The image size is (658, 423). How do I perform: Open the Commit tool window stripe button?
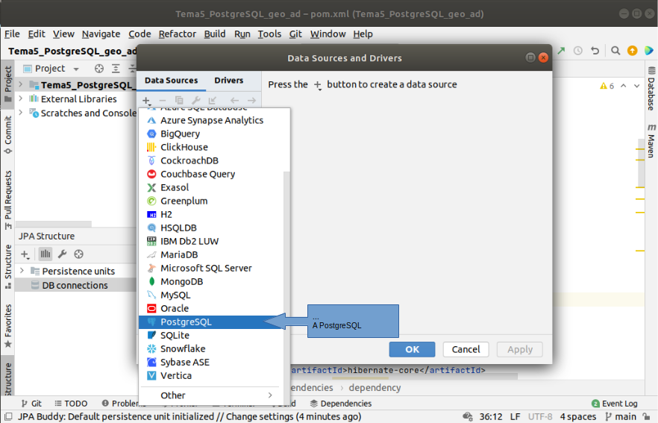coord(7,134)
